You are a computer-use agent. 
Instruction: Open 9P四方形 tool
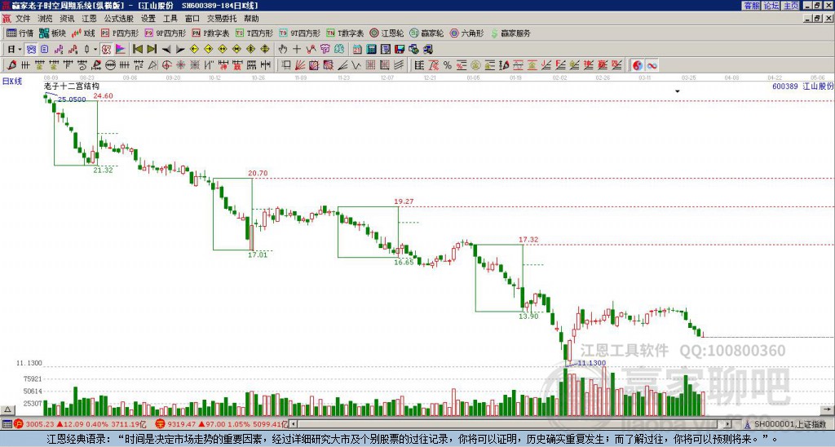click(x=165, y=33)
